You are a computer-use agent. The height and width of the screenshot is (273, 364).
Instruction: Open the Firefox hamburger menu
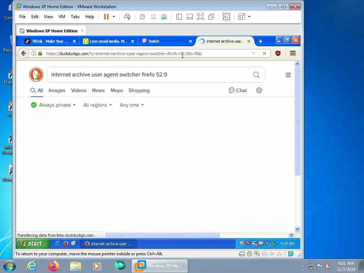click(293, 53)
